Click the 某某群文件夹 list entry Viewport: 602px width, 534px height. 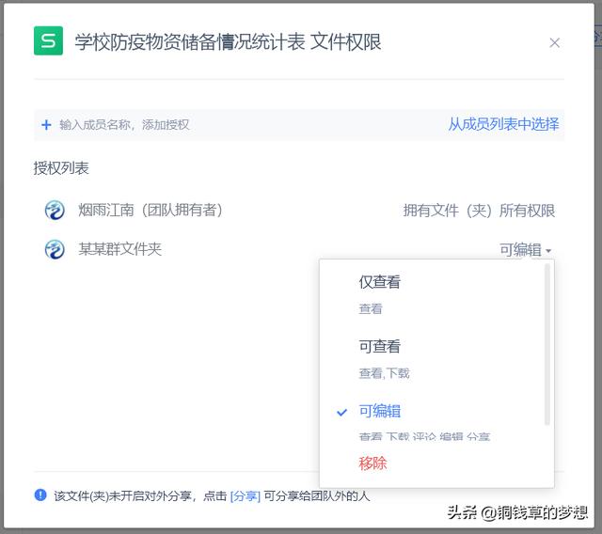coord(119,249)
